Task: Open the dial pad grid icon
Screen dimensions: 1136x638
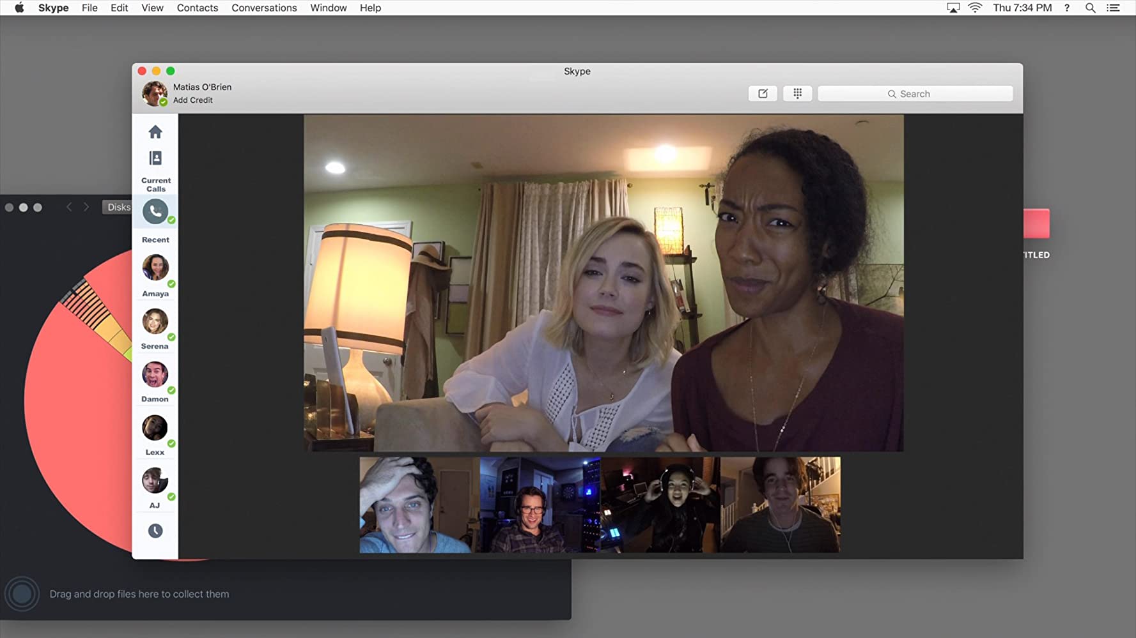Action: point(797,94)
